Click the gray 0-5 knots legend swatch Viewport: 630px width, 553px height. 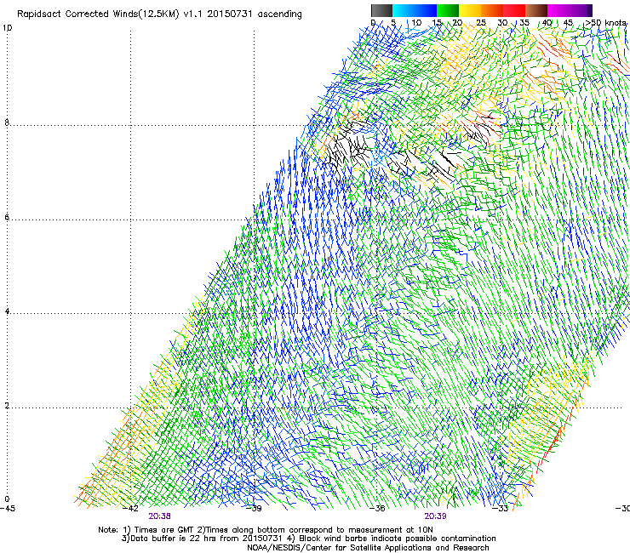click(381, 10)
